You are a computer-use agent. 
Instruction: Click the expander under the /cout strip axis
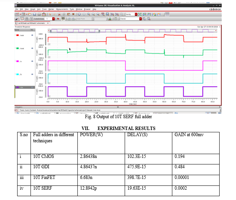tap(49, 57)
